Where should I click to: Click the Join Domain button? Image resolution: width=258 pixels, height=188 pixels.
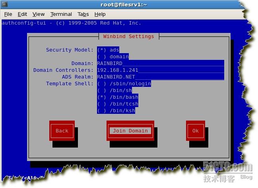[130, 131]
